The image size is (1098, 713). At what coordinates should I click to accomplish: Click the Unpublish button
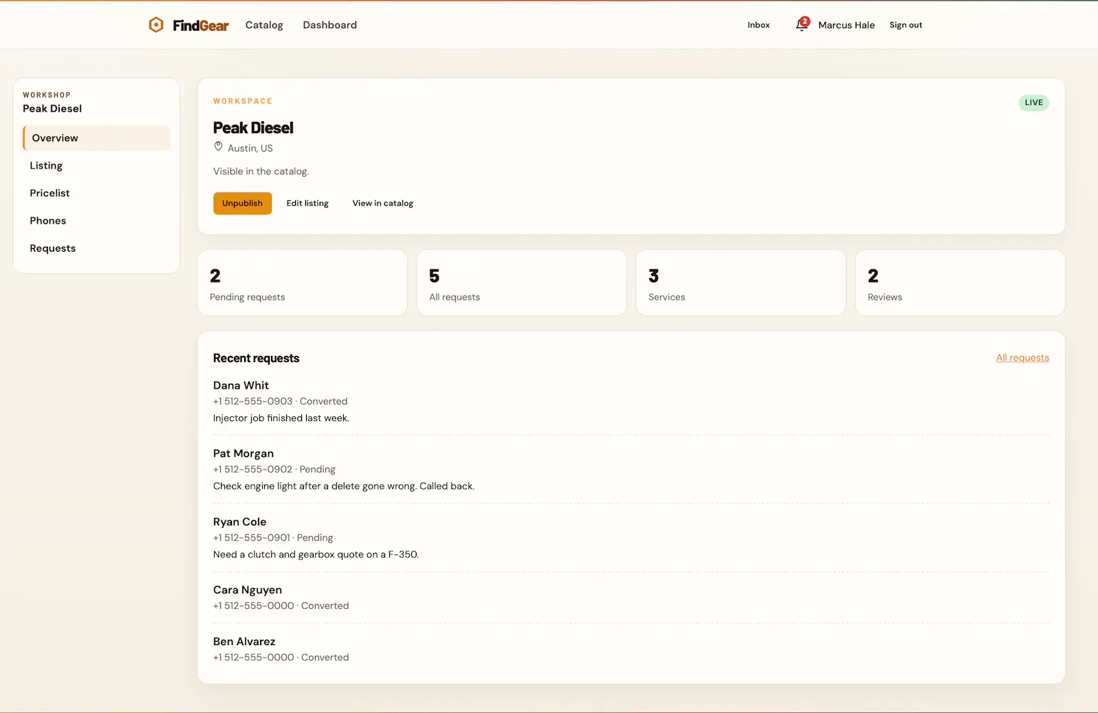click(242, 203)
